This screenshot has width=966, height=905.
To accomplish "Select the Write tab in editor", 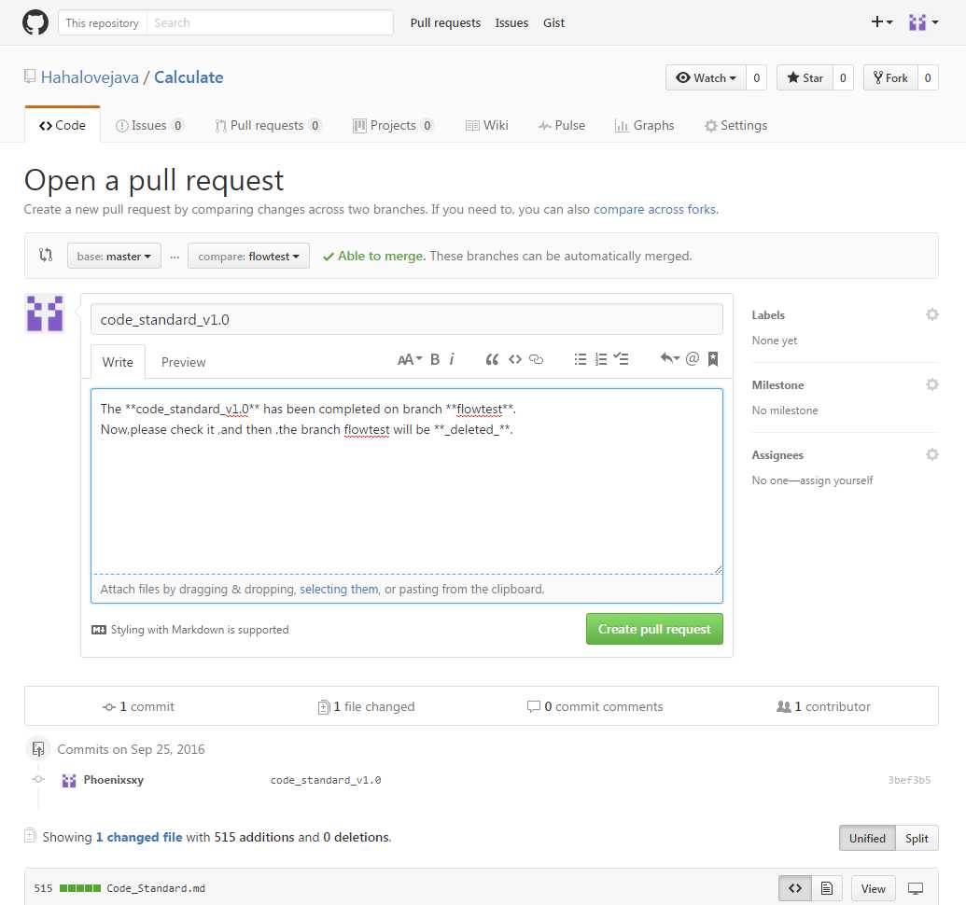I will [x=118, y=362].
